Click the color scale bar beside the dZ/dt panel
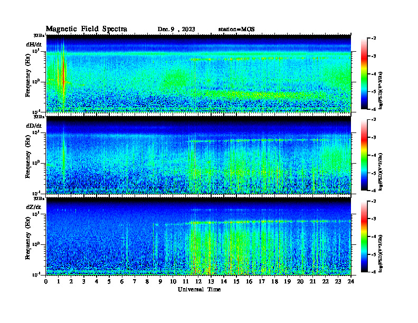This screenshot has height=323, width=418. (364, 236)
